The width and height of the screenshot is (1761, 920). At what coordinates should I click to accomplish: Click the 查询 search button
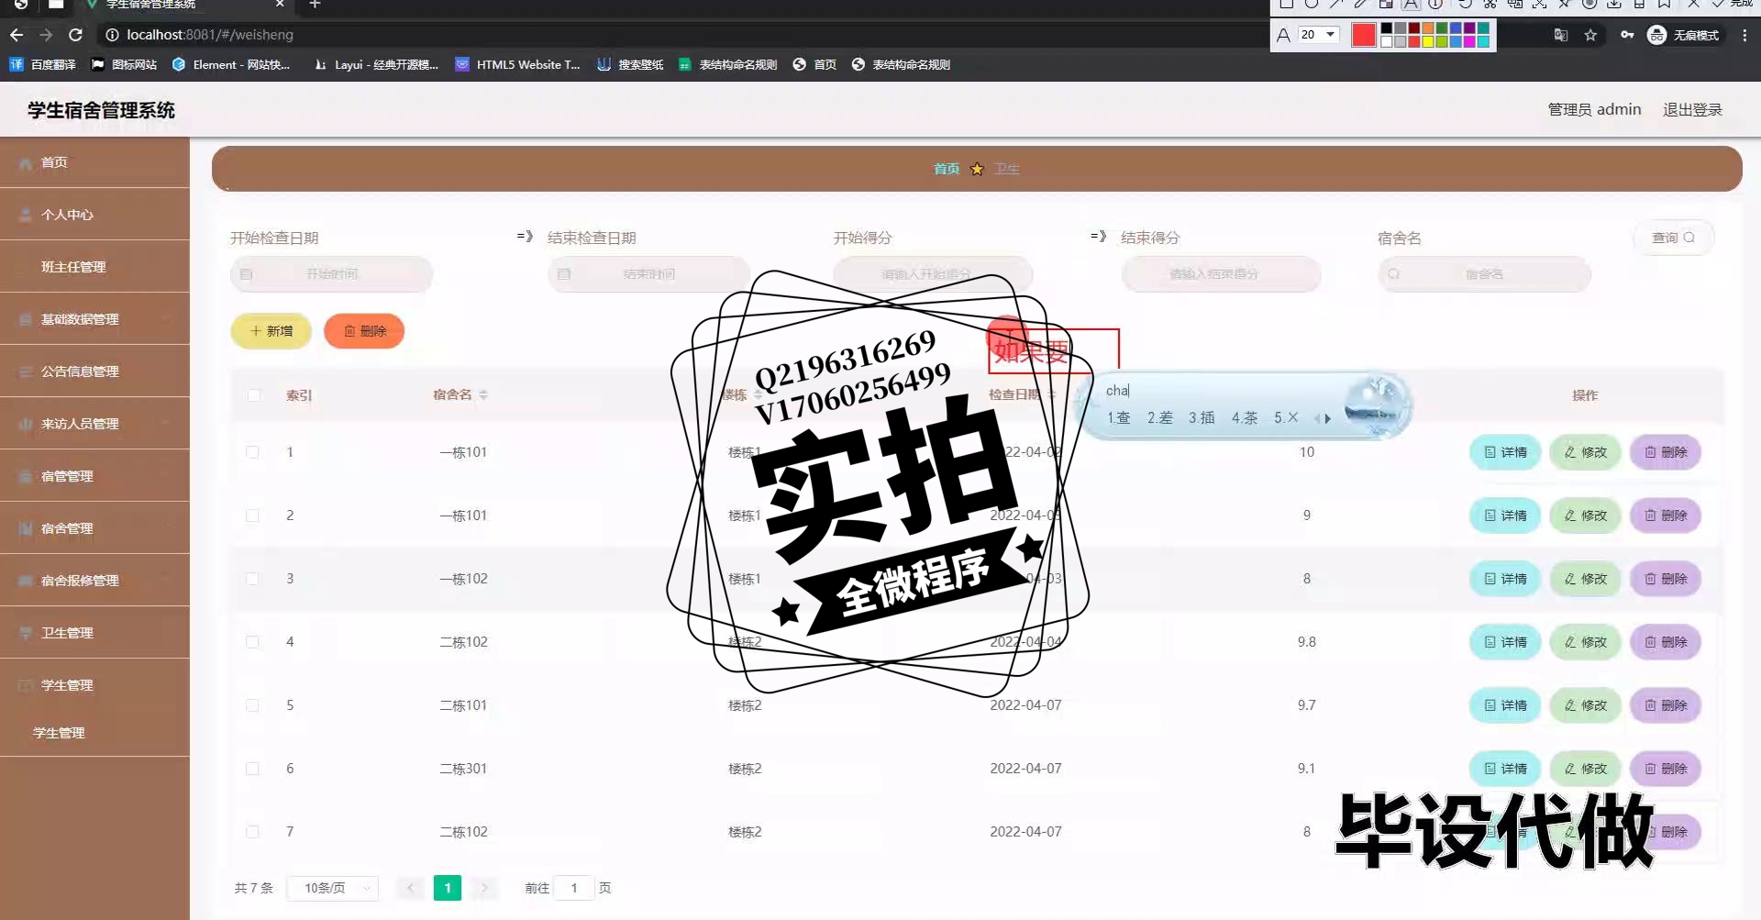1673,238
